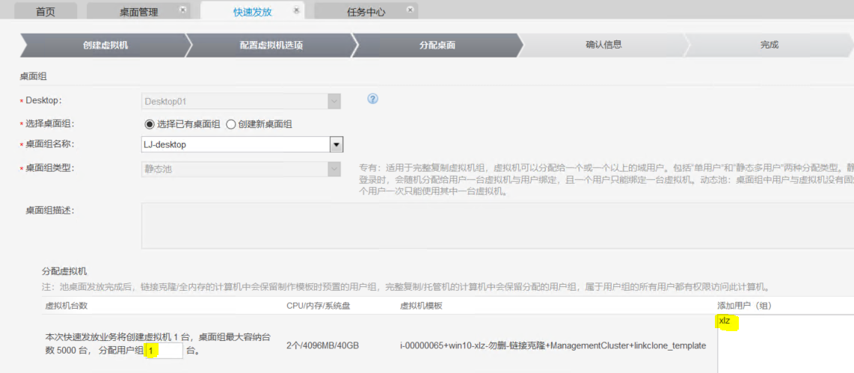
Task: Click the 分配虚拟机 section heading
Action: (x=65, y=270)
